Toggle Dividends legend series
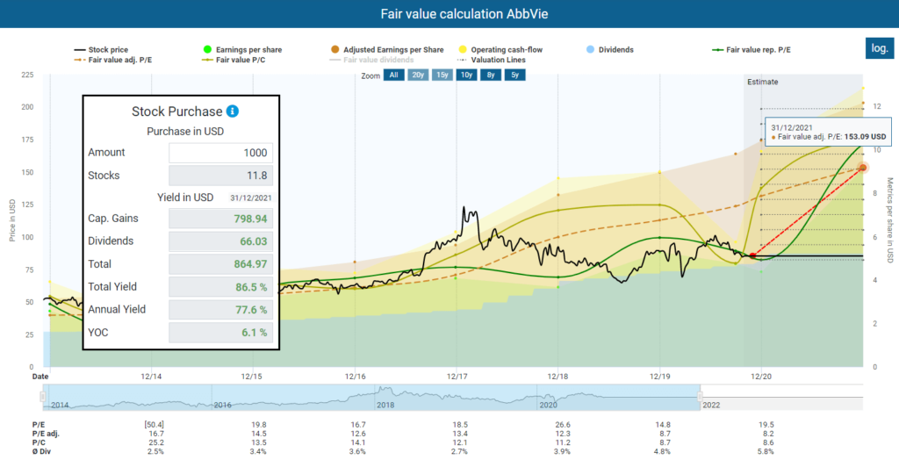Viewport: 899px width, 460px height. tap(609, 50)
